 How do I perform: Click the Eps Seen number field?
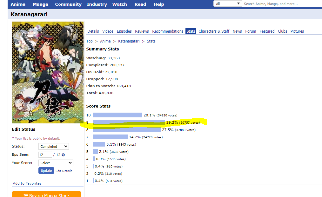click(45, 155)
